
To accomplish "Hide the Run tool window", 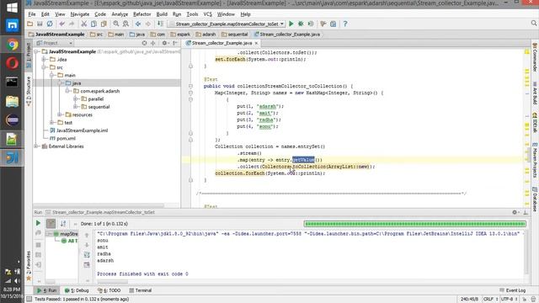I will point(526,212).
